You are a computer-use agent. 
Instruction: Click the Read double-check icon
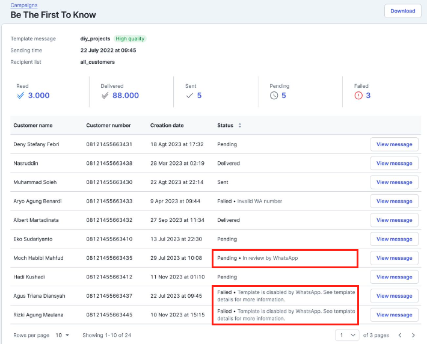pyautogui.click(x=21, y=96)
